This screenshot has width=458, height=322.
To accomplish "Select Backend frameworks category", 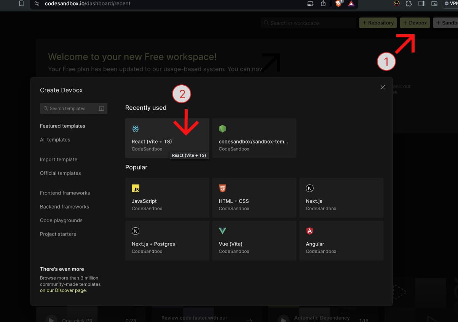I will tap(65, 207).
